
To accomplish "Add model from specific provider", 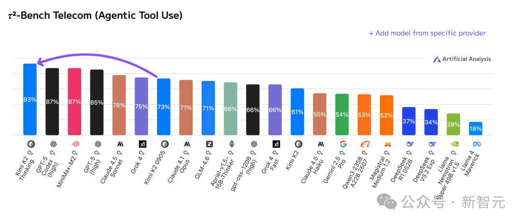I will pos(427,33).
